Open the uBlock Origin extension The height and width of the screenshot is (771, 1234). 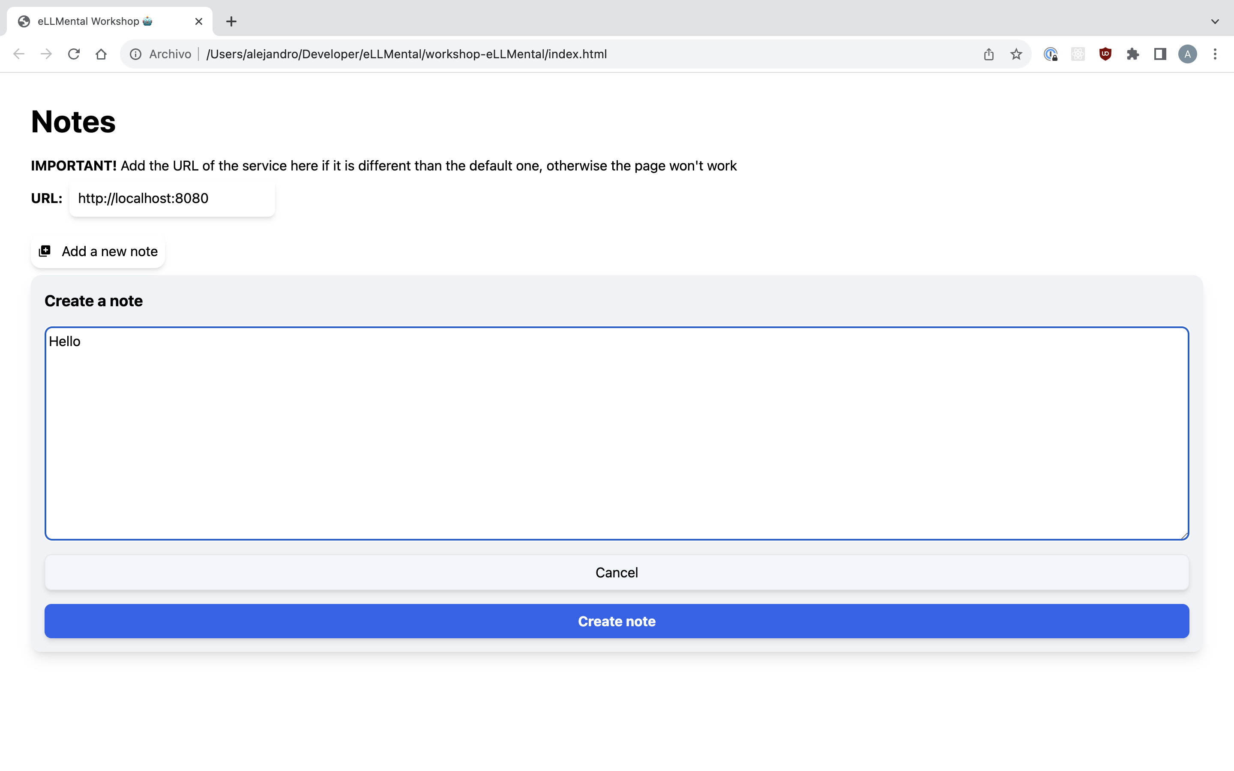coord(1105,54)
